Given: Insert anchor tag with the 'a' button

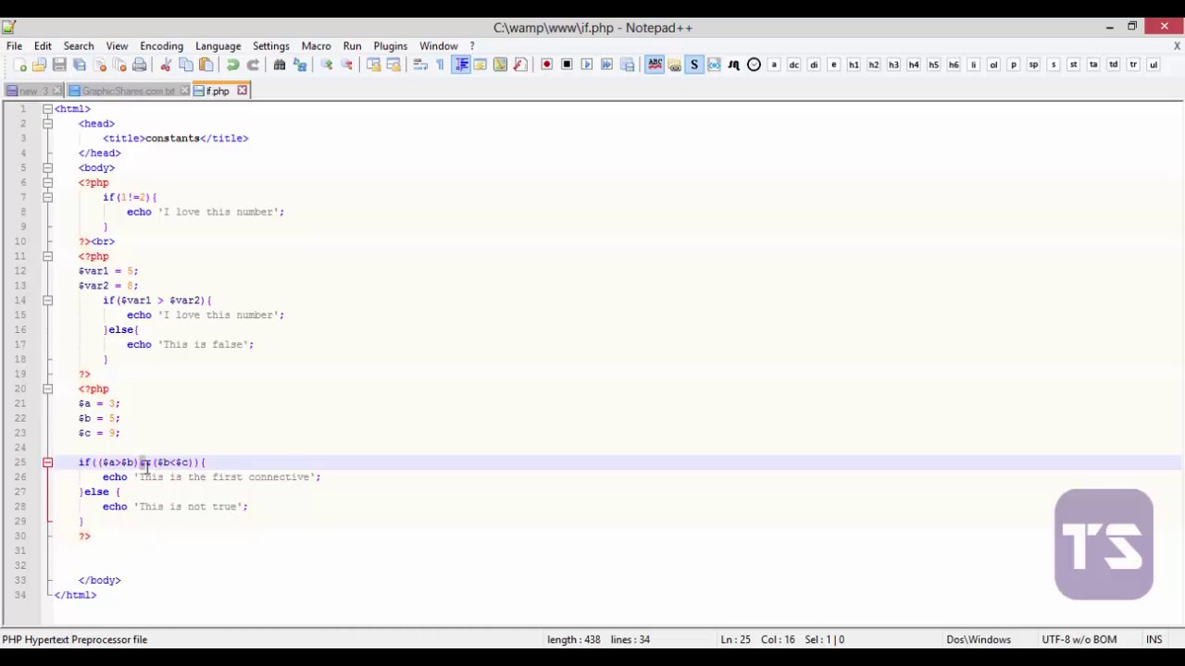Looking at the screenshot, I should pos(774,65).
